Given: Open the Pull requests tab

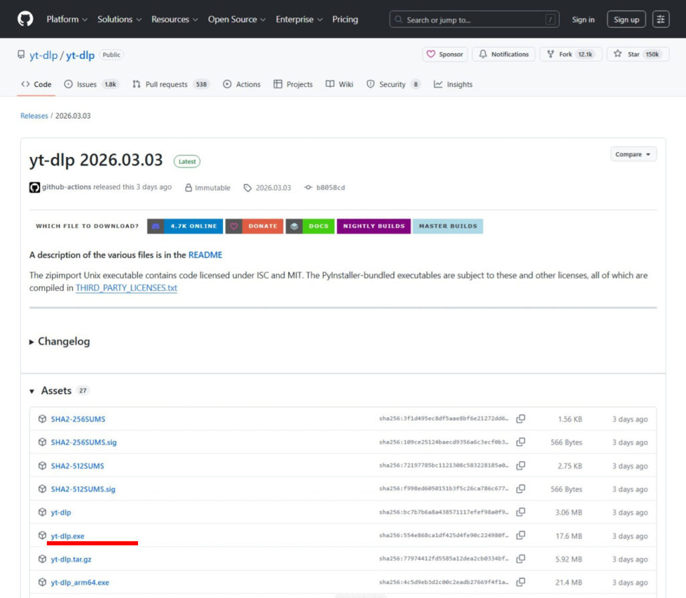Looking at the screenshot, I should tap(166, 84).
